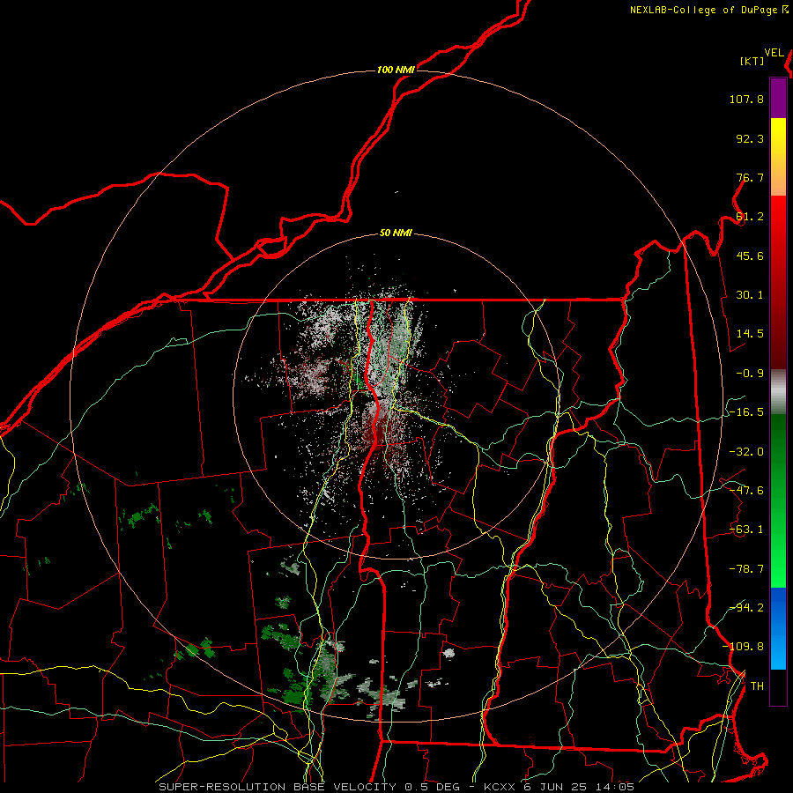Click the yellow-orange segment of color bar

(x=778, y=157)
